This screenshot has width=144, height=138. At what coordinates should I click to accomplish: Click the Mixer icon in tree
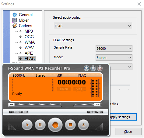click(x=15, y=20)
